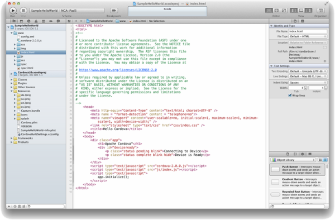Click the File Name input field

click(308, 31)
